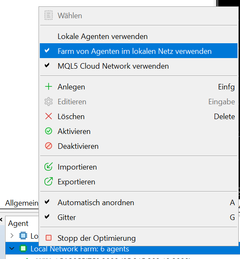This screenshot has width=240, height=259.
Task: Click the Importieren arrow icon
Action: pos(49,167)
